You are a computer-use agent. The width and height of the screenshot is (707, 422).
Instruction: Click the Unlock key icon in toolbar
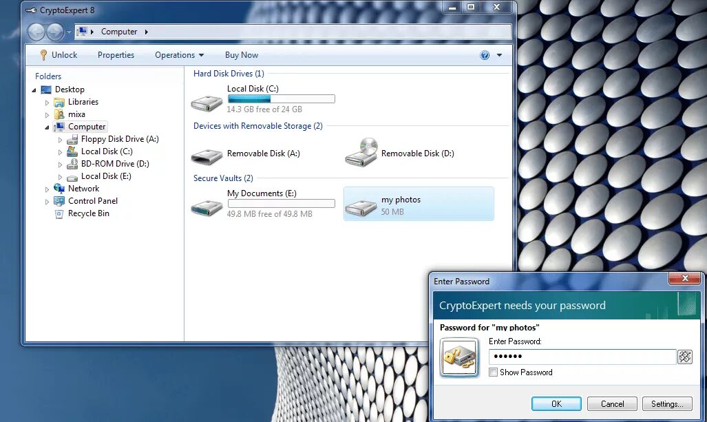tap(44, 55)
